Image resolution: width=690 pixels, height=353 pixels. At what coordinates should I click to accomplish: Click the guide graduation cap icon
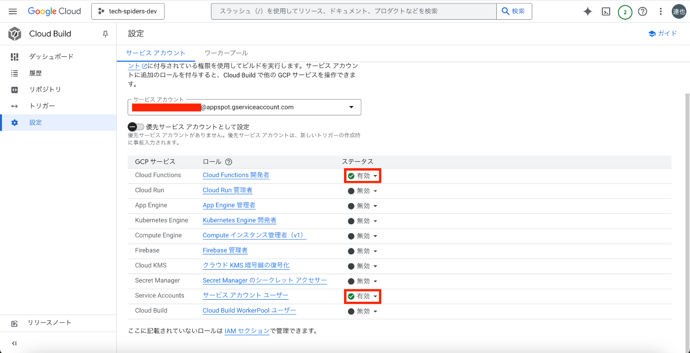click(652, 34)
